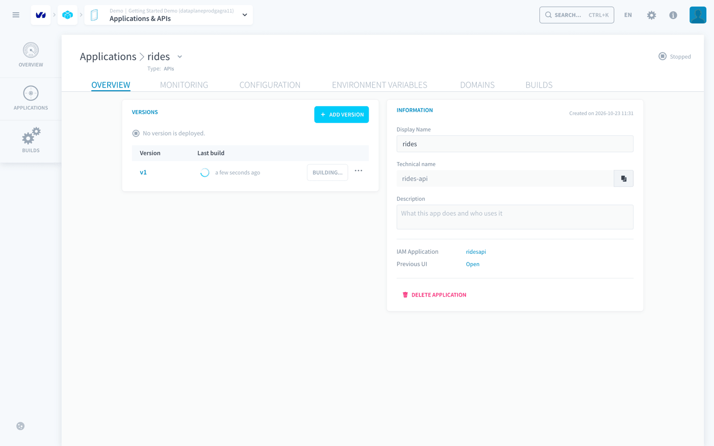The width and height of the screenshot is (714, 446).
Task: Click the information icon in header
Action: 673,15
